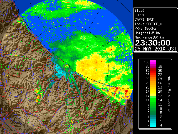Select the 'CAPPI' product type label

pyautogui.click(x=139, y=15)
